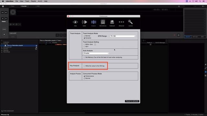
Task: Open the Track menu
Action: [27, 1]
